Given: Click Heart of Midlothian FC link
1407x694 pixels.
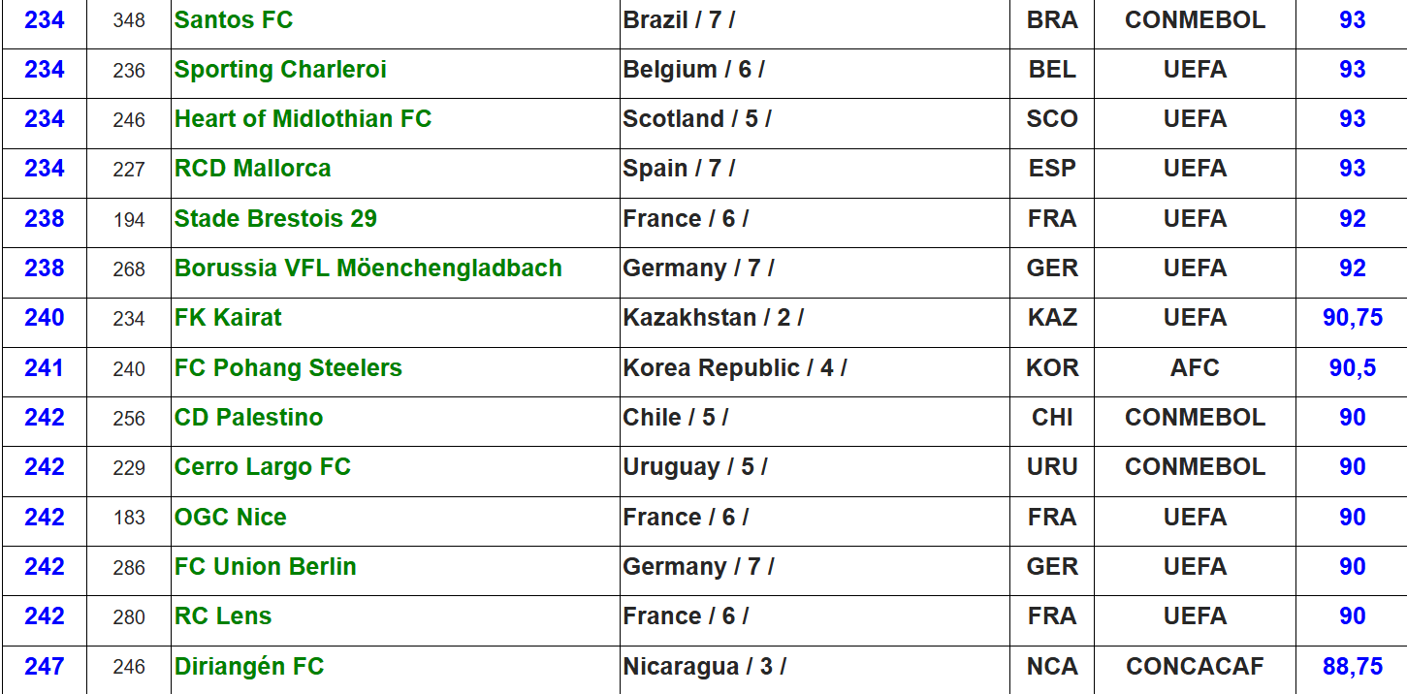Looking at the screenshot, I should (x=303, y=119).
